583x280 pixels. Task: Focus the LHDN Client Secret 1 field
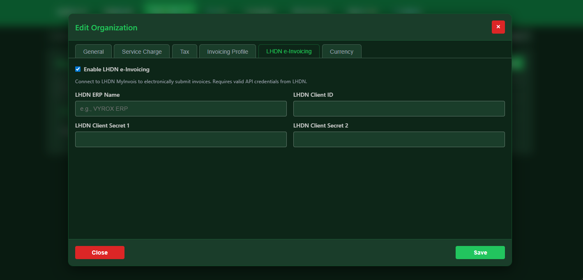click(181, 139)
